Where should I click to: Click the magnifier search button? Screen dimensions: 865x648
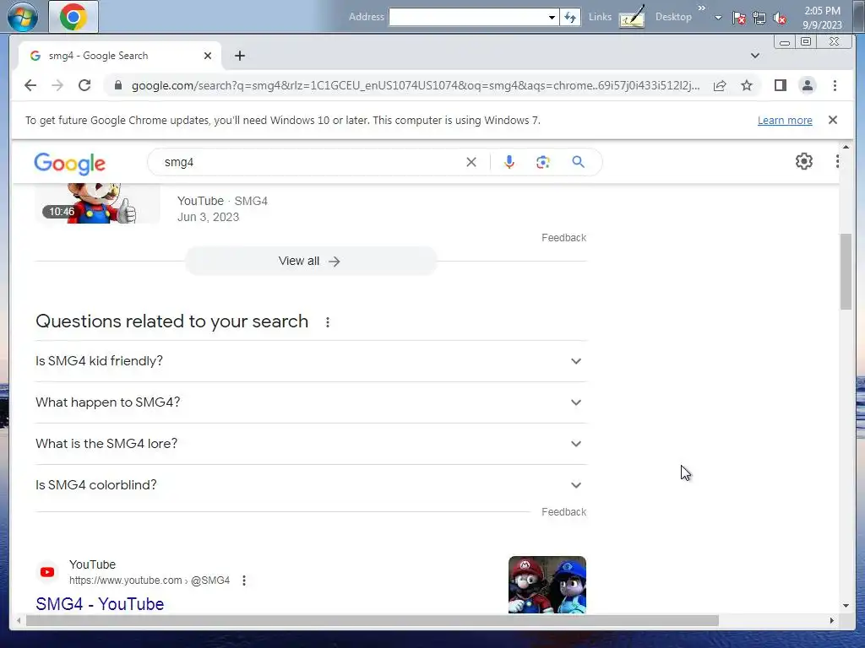click(578, 162)
